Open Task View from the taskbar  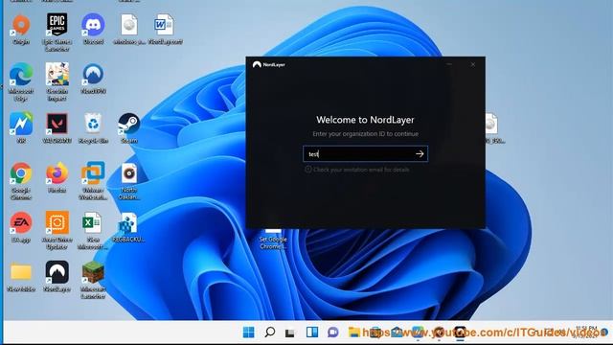[x=290, y=333]
